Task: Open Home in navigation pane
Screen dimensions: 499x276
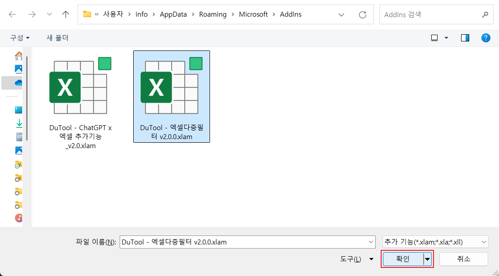Action: point(19,56)
